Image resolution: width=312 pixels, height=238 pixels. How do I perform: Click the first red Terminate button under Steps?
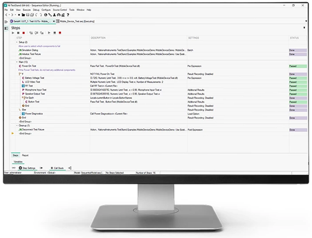[x=24, y=33]
